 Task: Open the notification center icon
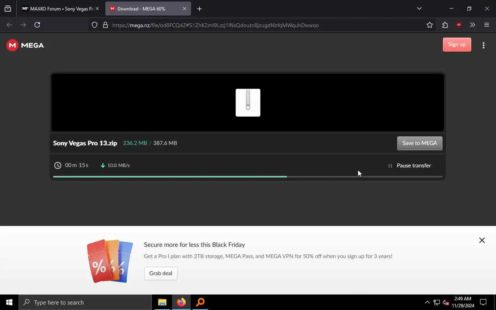[483, 302]
